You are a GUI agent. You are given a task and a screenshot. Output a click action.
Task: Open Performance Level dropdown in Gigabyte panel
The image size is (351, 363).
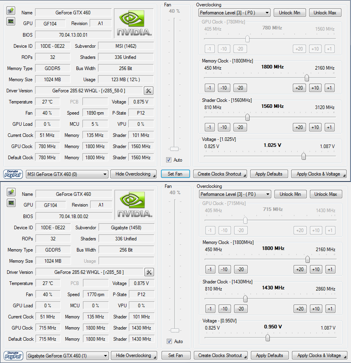[235, 194]
